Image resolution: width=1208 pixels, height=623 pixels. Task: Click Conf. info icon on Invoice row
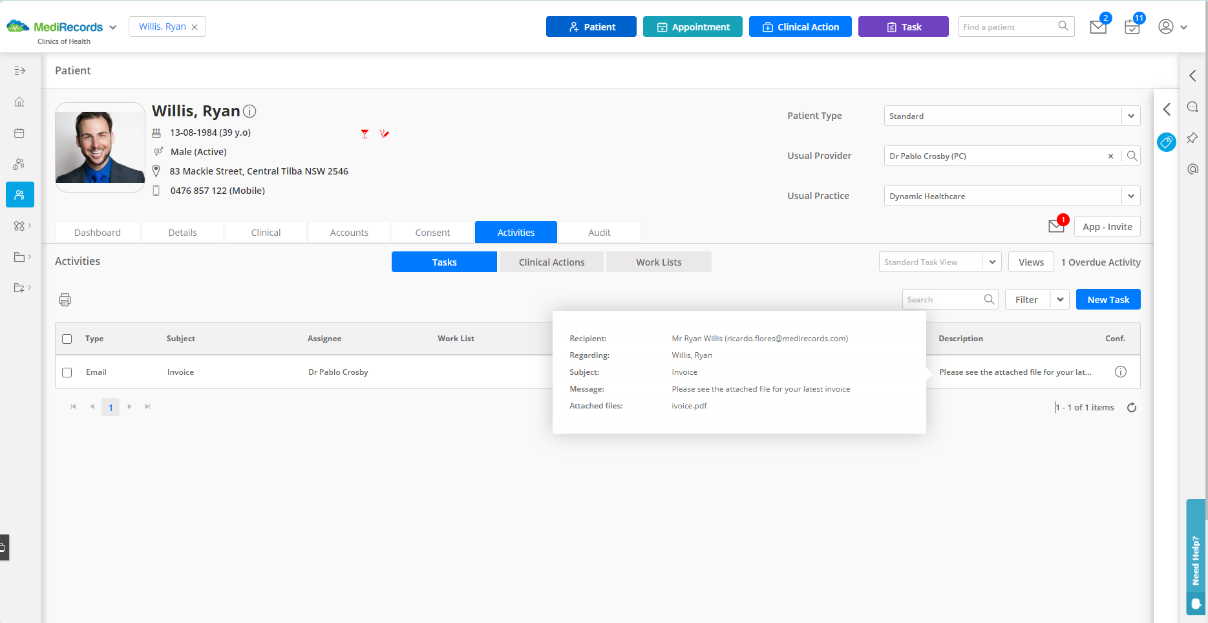(x=1121, y=372)
